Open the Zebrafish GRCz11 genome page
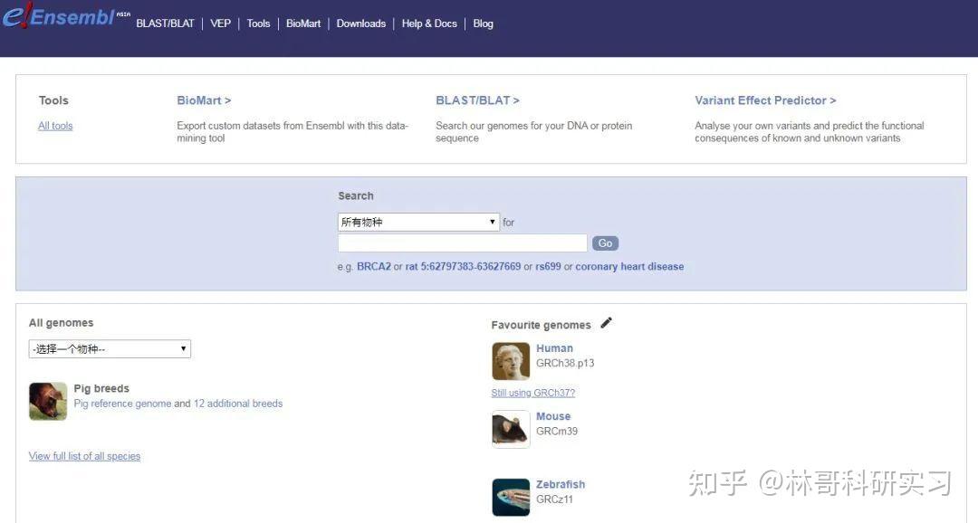Screen dimensions: 978x523 pyautogui.click(x=561, y=484)
